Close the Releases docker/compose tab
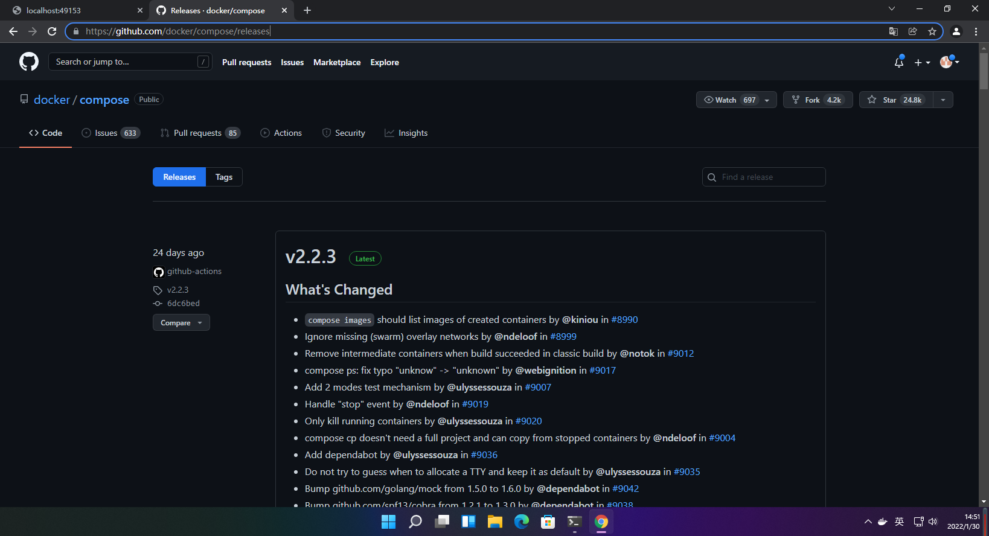989x536 pixels. point(284,10)
